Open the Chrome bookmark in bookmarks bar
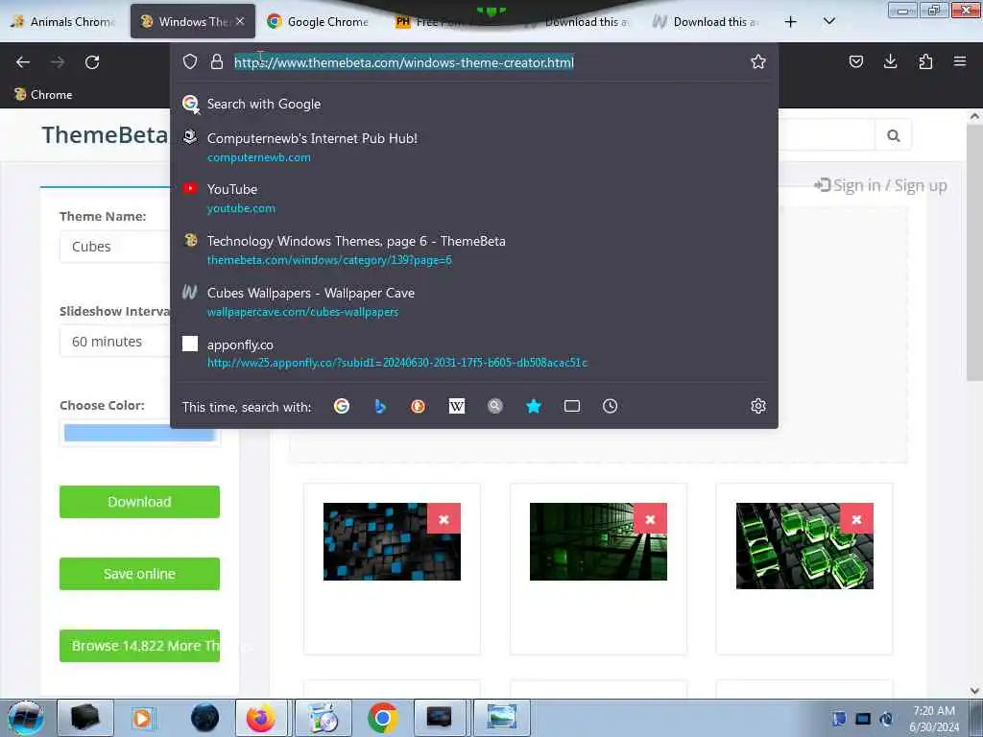Viewport: 983px width, 737px height. [43, 95]
